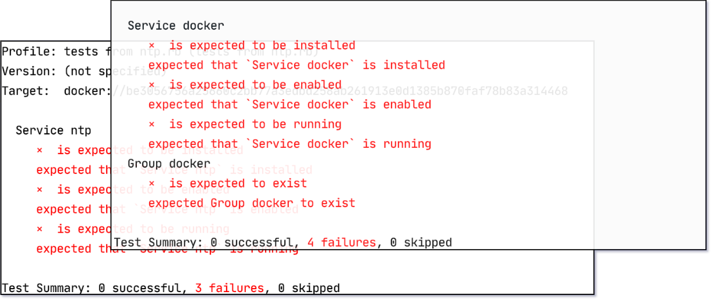The width and height of the screenshot is (713, 302).
Task: Click the first × mark under Service ntp
Action: pyautogui.click(x=40, y=150)
